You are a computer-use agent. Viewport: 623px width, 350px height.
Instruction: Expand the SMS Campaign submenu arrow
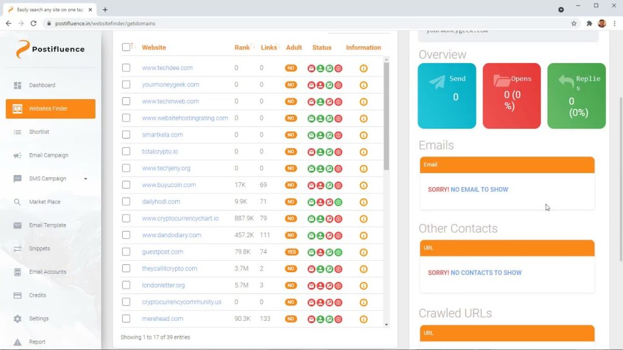(x=86, y=179)
